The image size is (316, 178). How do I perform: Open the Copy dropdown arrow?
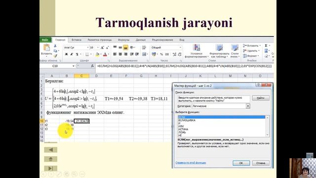[59, 51]
